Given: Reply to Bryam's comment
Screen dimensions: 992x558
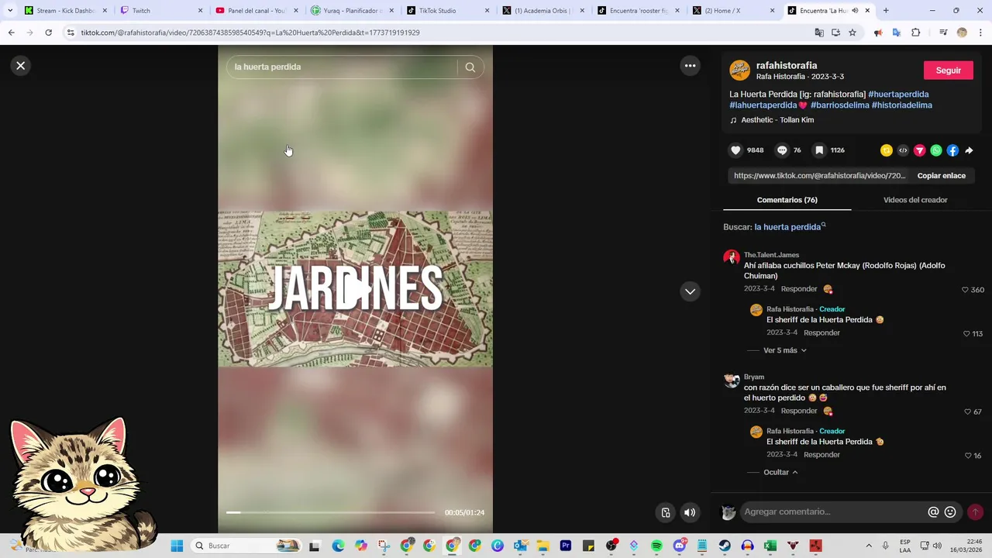Looking at the screenshot, I should 799,411.
